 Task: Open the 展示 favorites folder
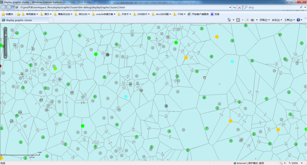pos(46,14)
